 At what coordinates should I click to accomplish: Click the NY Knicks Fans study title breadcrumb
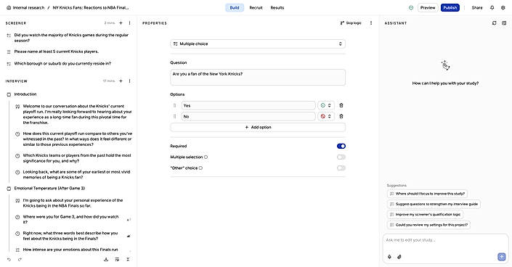(91, 7)
